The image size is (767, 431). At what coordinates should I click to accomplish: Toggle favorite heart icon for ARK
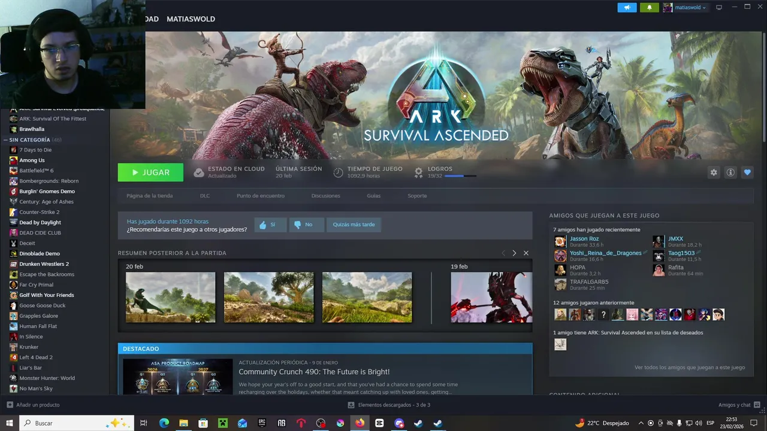click(x=747, y=172)
